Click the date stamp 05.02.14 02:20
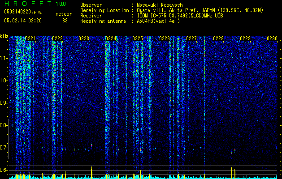 [x=23, y=21]
